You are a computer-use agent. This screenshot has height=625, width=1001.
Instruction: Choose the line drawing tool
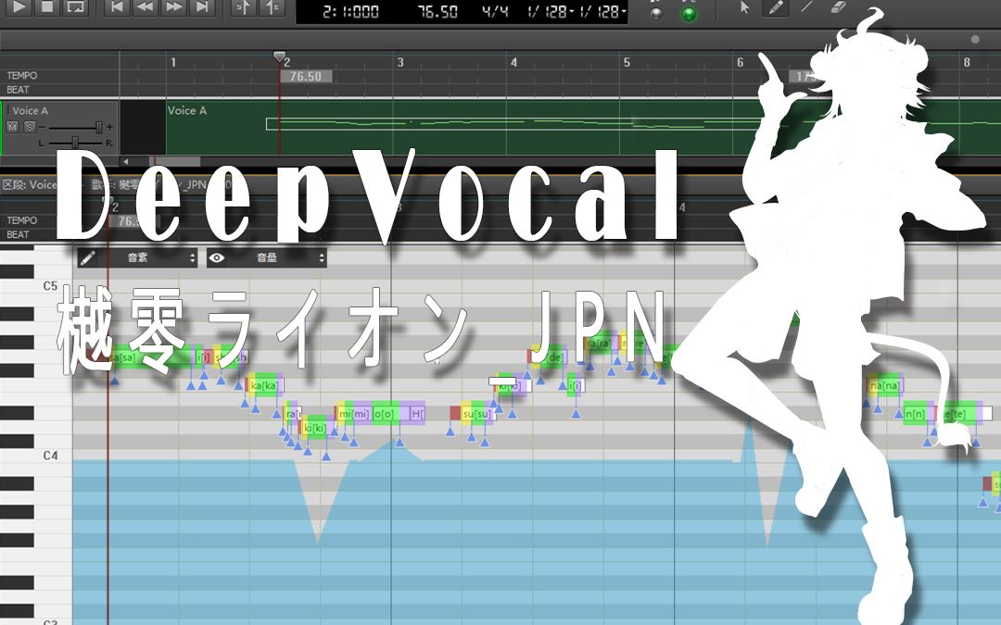[x=807, y=7]
